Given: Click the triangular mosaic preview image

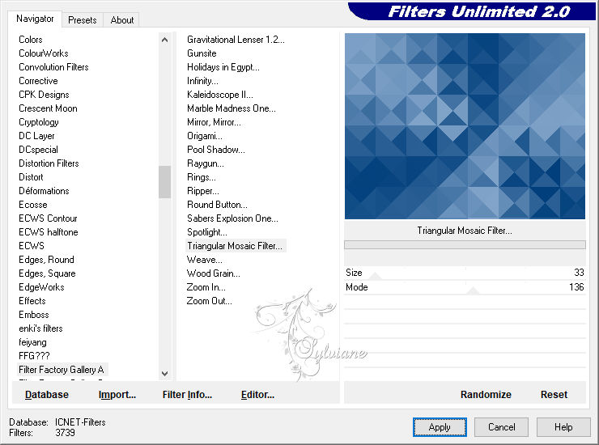Looking at the screenshot, I should (465, 126).
